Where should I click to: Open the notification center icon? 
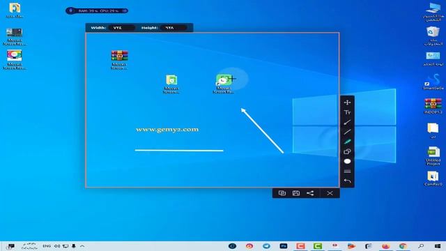(x=10, y=246)
